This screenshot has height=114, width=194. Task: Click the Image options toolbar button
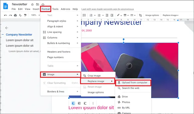(x=152, y=15)
